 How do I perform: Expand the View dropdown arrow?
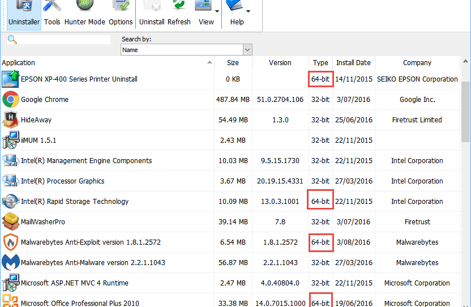[x=217, y=11]
